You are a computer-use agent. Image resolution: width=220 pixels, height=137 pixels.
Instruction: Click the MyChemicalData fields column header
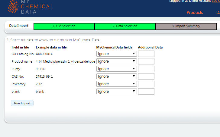[114, 47]
